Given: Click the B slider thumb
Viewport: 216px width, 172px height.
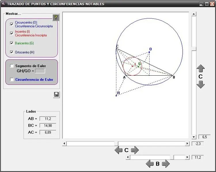Looking at the screenshot, I should [172, 157].
